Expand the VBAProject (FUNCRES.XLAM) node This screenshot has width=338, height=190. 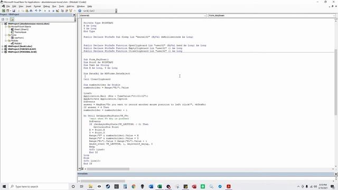tap(2, 49)
